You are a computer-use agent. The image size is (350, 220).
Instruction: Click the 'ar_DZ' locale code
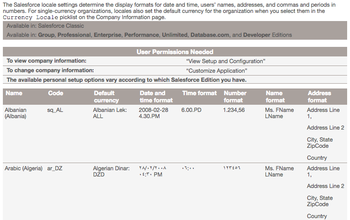[x=55, y=168]
